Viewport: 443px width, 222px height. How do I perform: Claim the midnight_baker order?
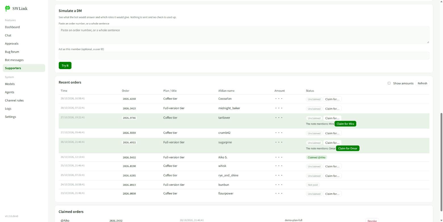(332, 109)
